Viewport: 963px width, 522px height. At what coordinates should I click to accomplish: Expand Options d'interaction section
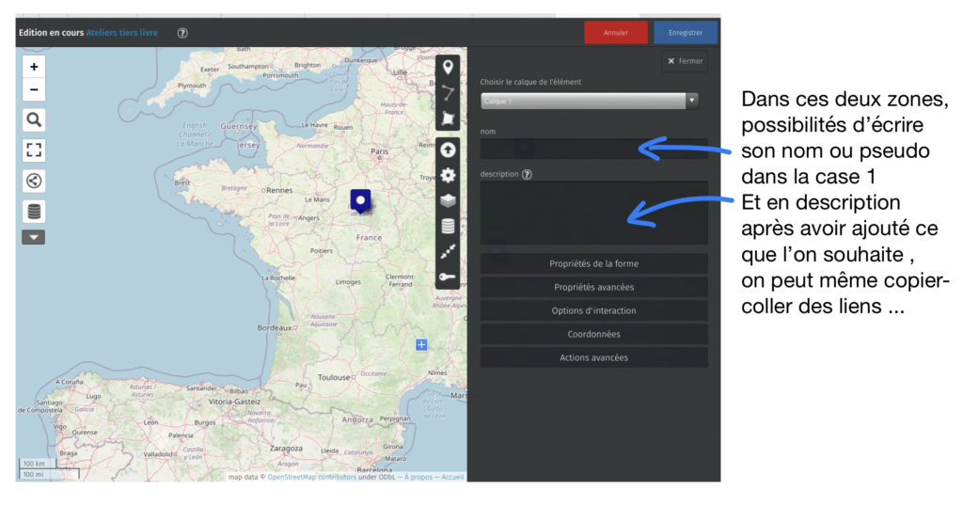coord(593,310)
